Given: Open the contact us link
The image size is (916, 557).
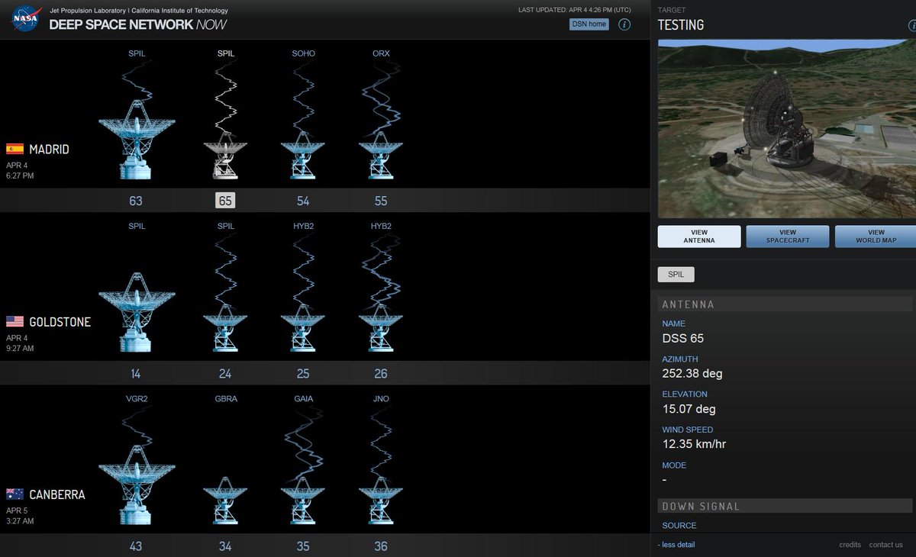Looking at the screenshot, I should (885, 545).
